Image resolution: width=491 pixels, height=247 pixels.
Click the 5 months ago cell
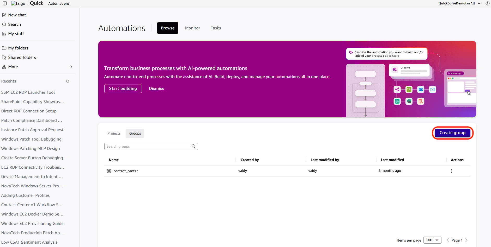[x=390, y=171]
